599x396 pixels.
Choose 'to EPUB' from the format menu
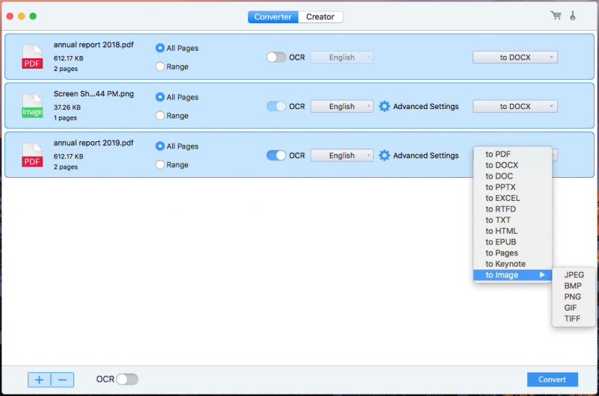pyautogui.click(x=500, y=242)
